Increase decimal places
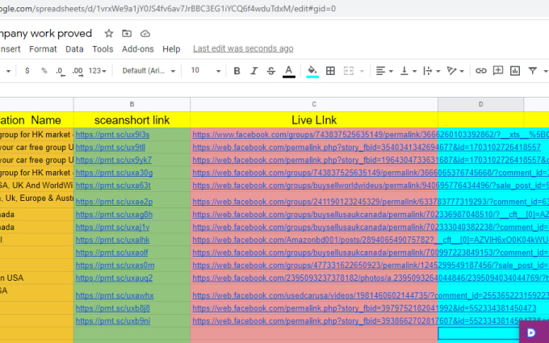The height and width of the screenshot is (343, 549). (x=78, y=71)
